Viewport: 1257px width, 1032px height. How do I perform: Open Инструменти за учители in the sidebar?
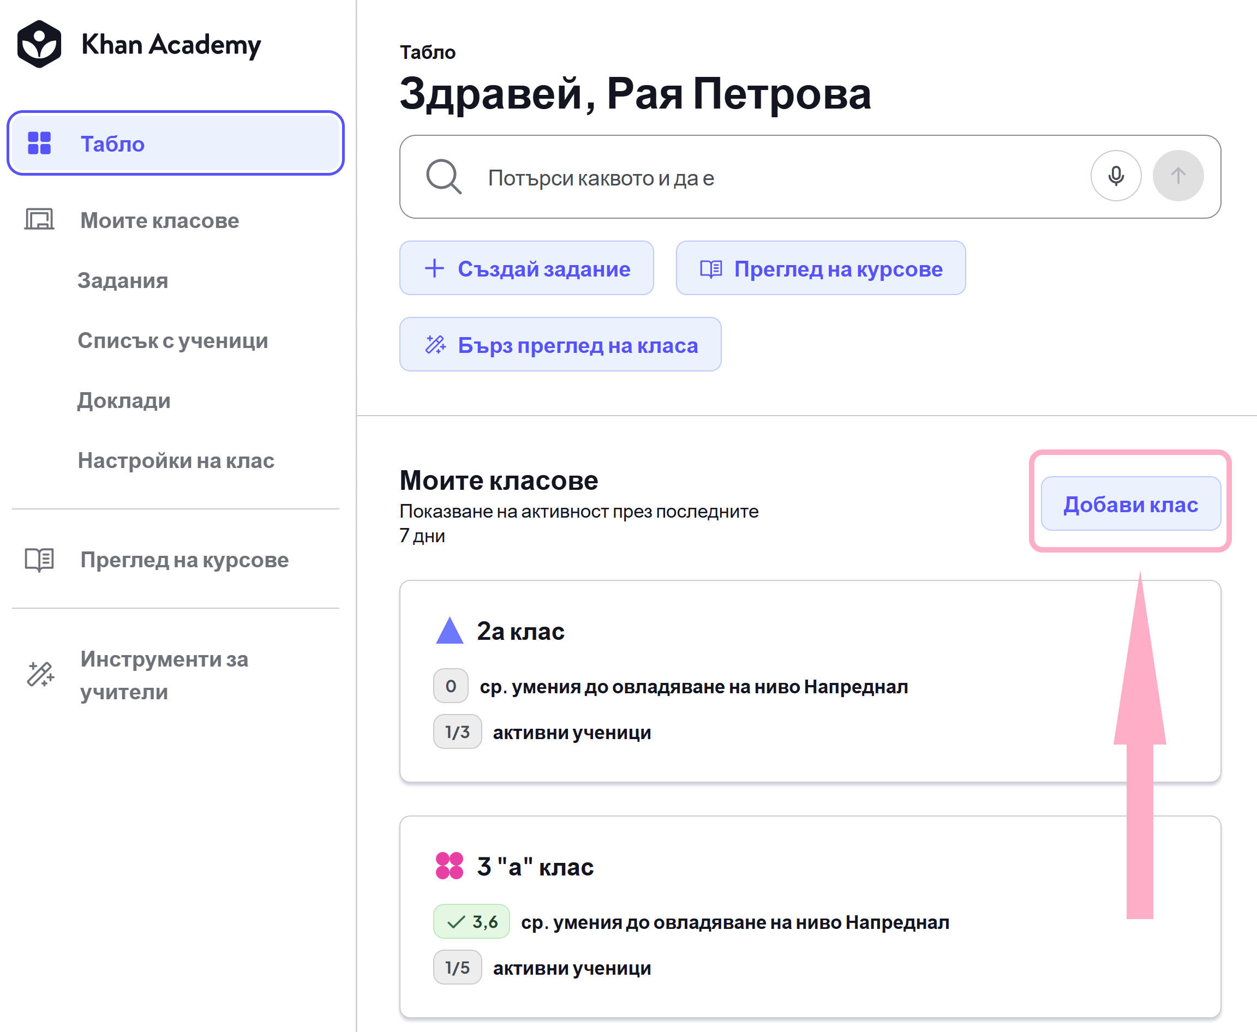[176, 675]
